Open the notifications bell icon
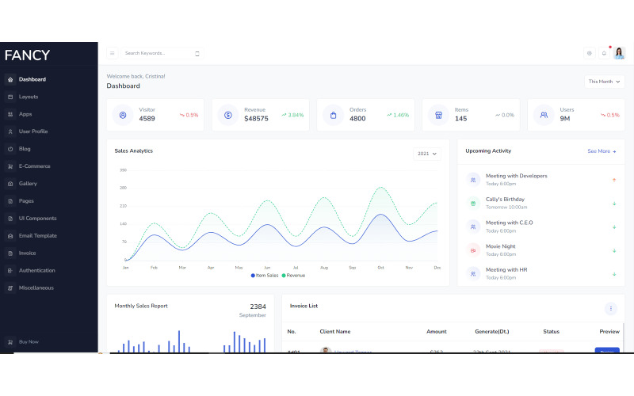Viewport: 634px width, 396px height. tap(604, 53)
